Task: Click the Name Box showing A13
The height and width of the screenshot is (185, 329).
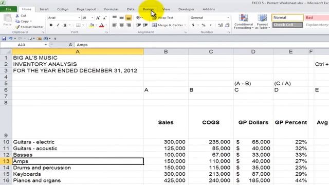Action: click(x=22, y=45)
